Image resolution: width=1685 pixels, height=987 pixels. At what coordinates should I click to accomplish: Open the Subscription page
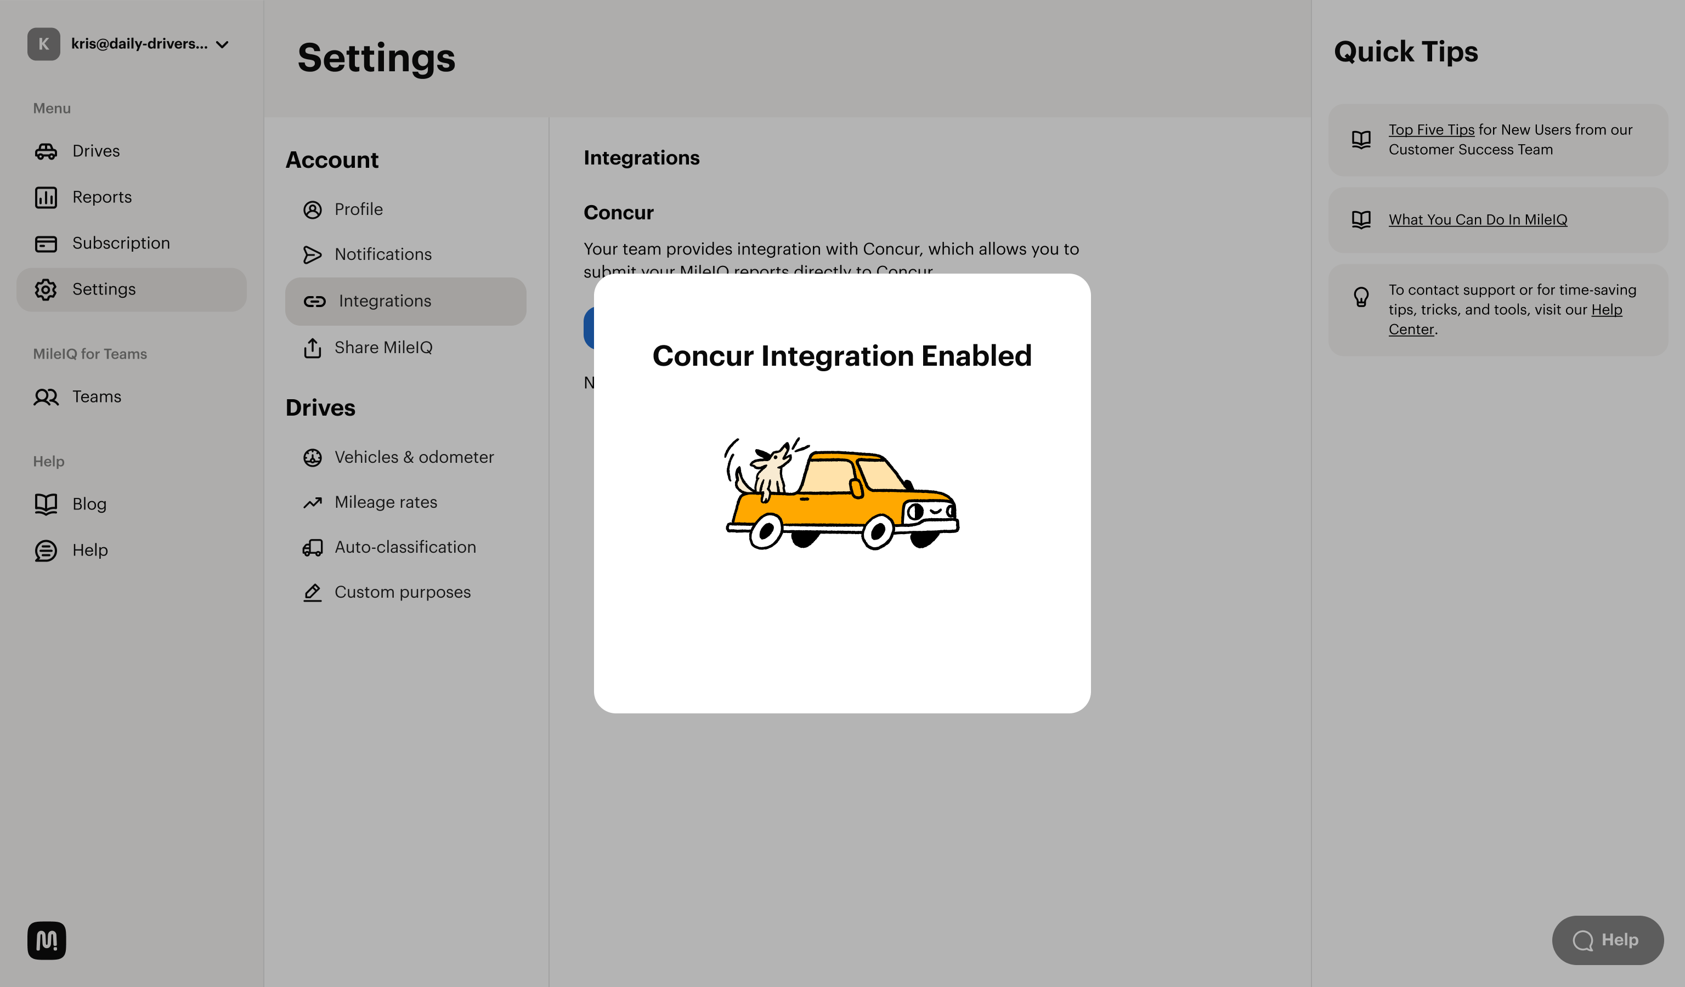(132, 243)
